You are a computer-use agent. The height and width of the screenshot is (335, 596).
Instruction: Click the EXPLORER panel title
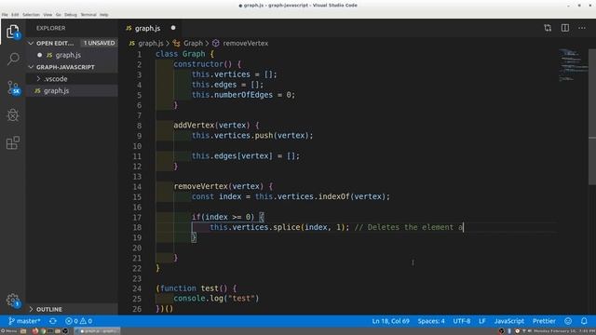point(50,28)
